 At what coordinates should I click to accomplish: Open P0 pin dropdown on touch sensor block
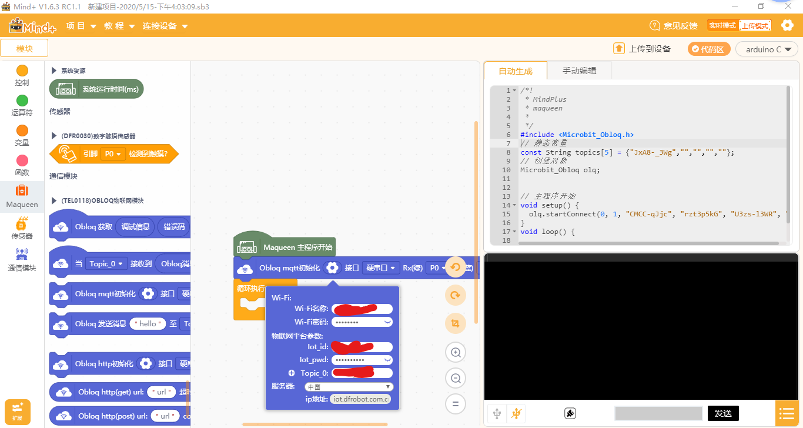pyautogui.click(x=113, y=154)
